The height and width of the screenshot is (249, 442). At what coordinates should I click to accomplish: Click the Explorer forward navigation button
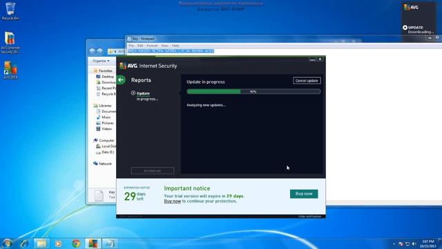pos(100,51)
